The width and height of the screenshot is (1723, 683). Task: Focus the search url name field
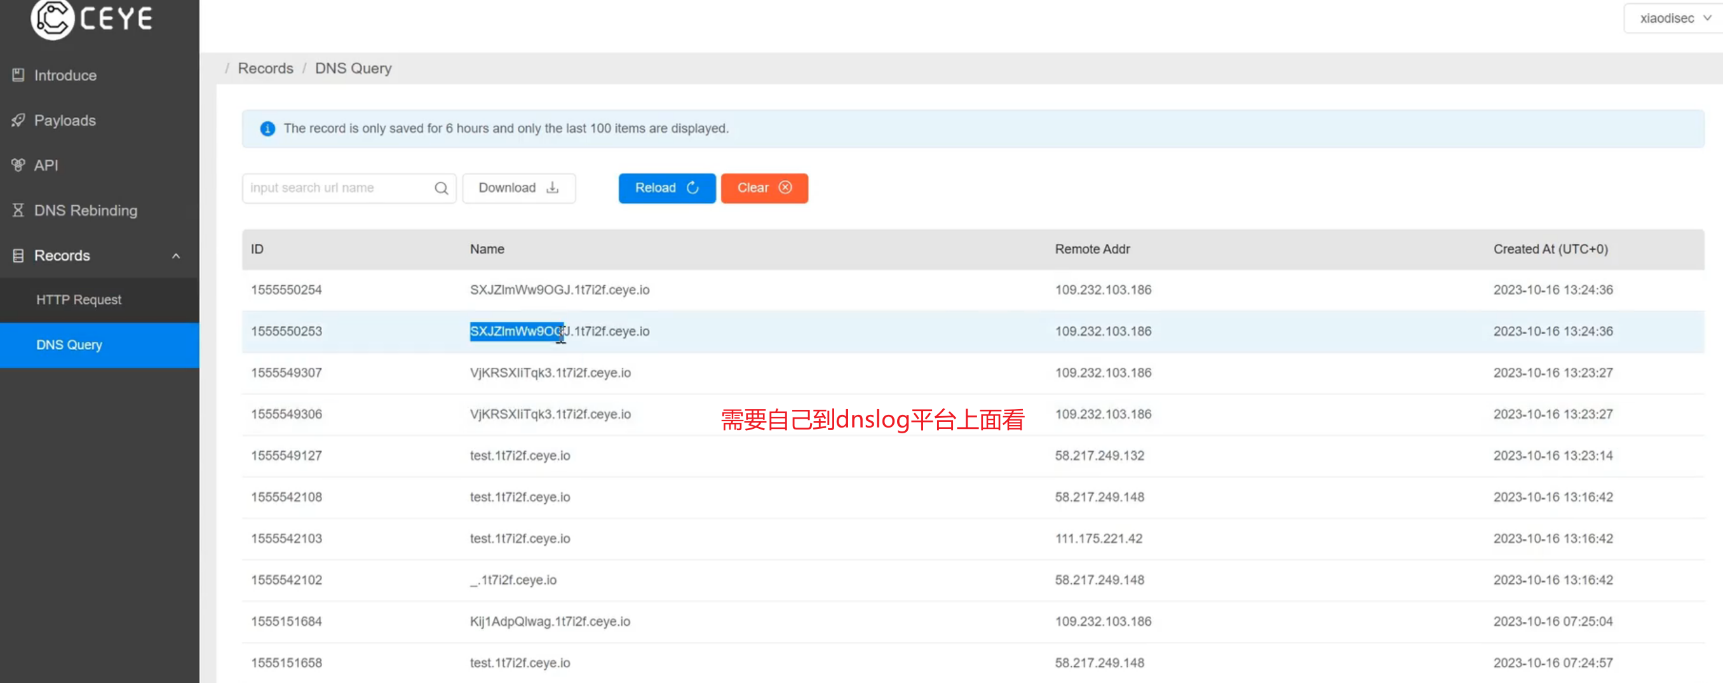point(338,188)
